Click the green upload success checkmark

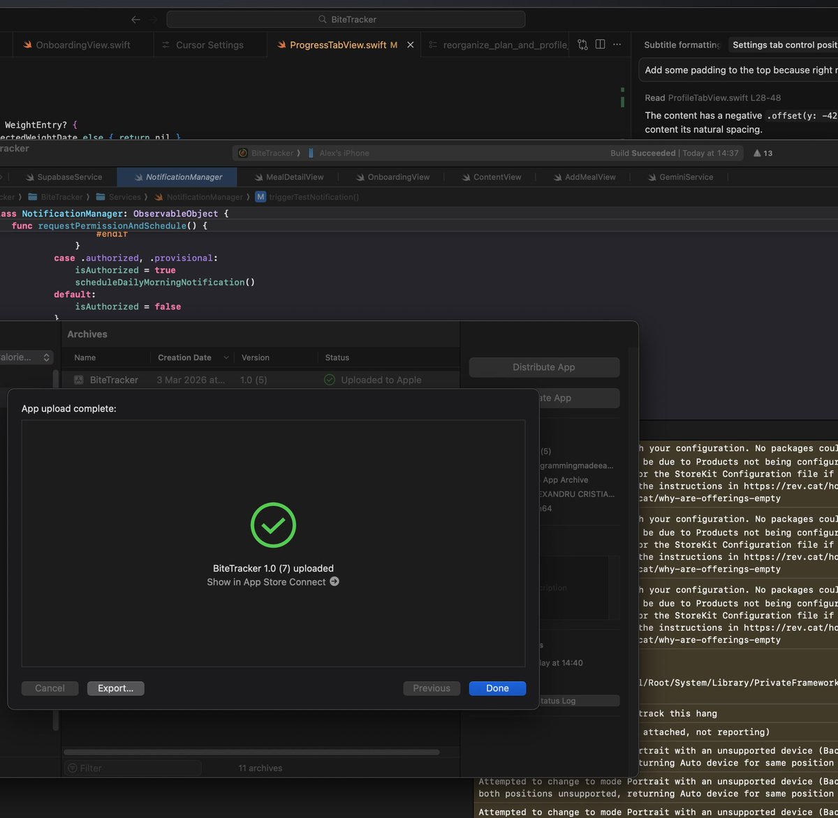point(273,525)
